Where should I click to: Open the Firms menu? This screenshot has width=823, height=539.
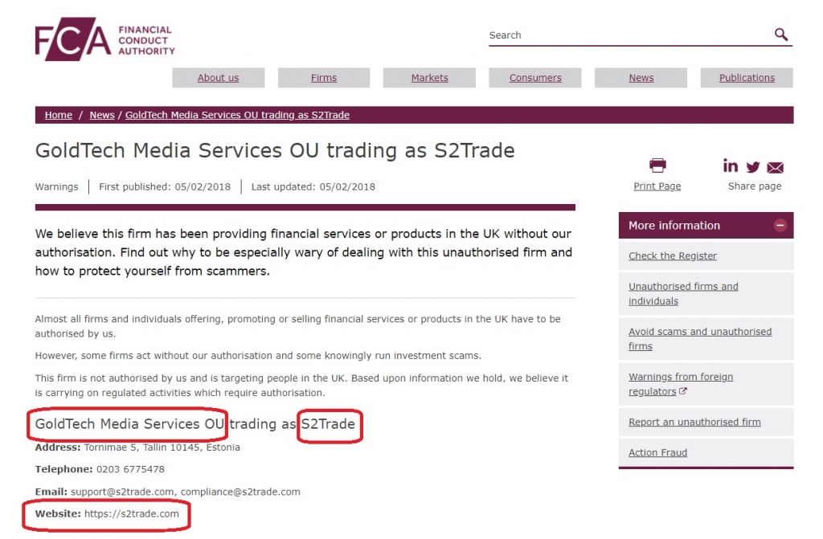(324, 78)
